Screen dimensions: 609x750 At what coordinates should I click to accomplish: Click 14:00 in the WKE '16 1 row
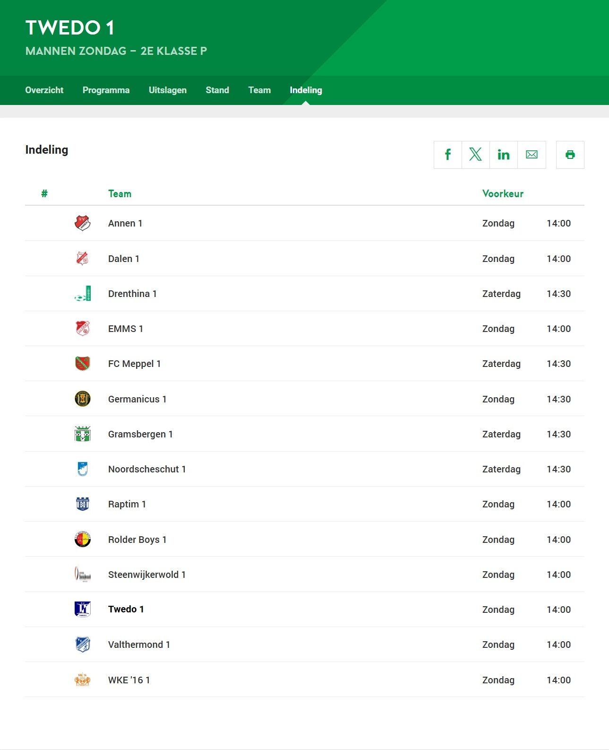pos(559,680)
